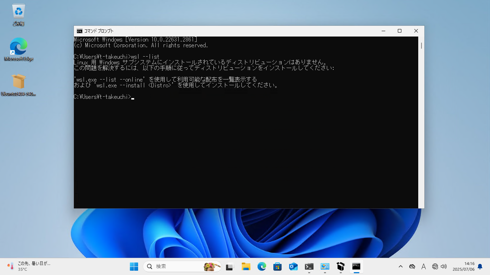Open Microsoft Store from the taskbar
Screen dimensions: 490x275
pyautogui.click(x=277, y=266)
